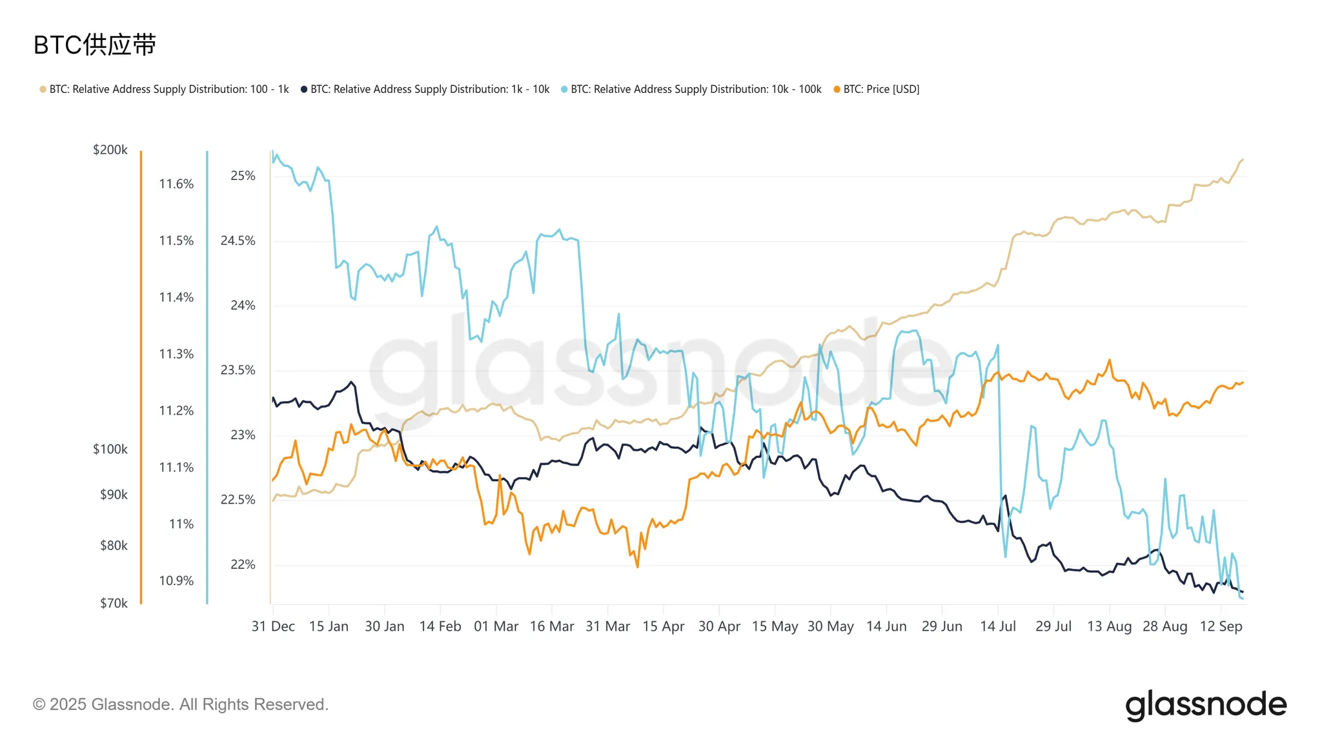Select the 01 Mar date on the x-axis
Image resolution: width=1322 pixels, height=743 pixels.
coord(496,626)
